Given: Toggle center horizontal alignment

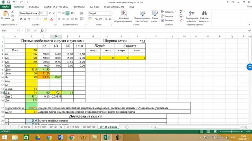Looking at the screenshot, I should [63, 19].
